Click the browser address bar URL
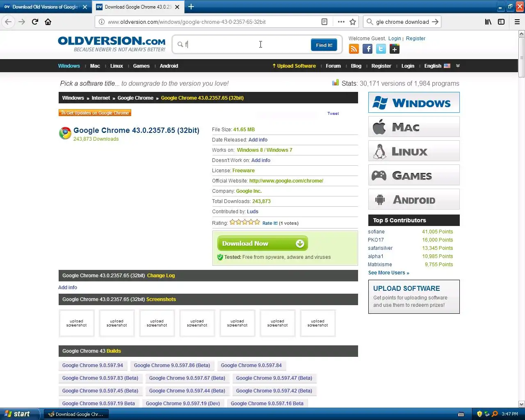The image size is (525, 420). (x=187, y=22)
